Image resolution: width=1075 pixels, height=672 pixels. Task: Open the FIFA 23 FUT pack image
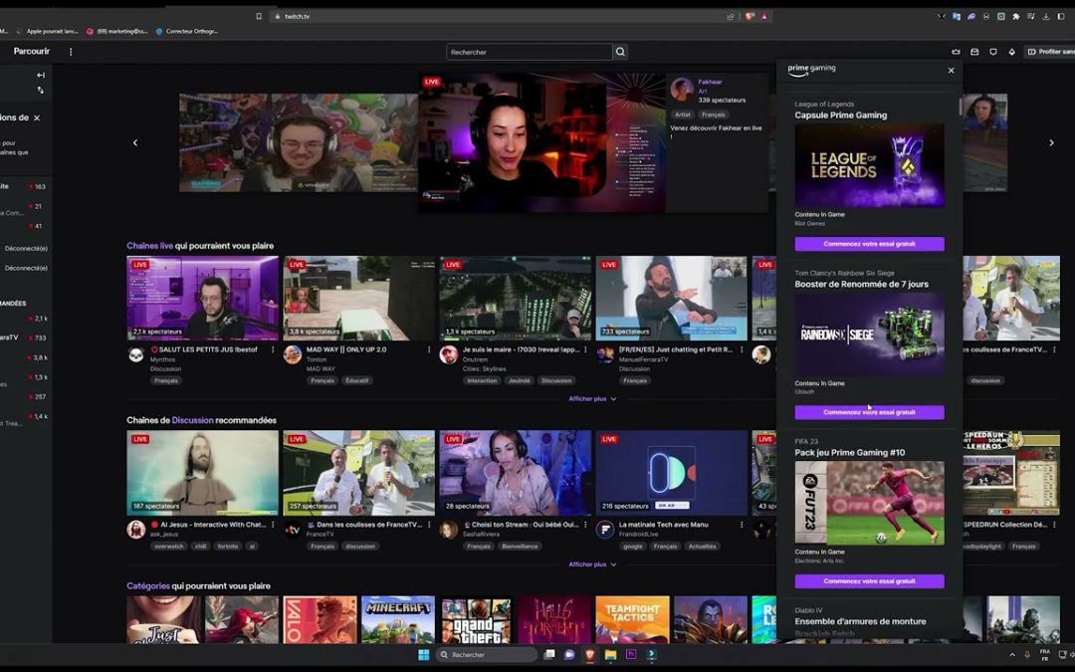coord(869,503)
